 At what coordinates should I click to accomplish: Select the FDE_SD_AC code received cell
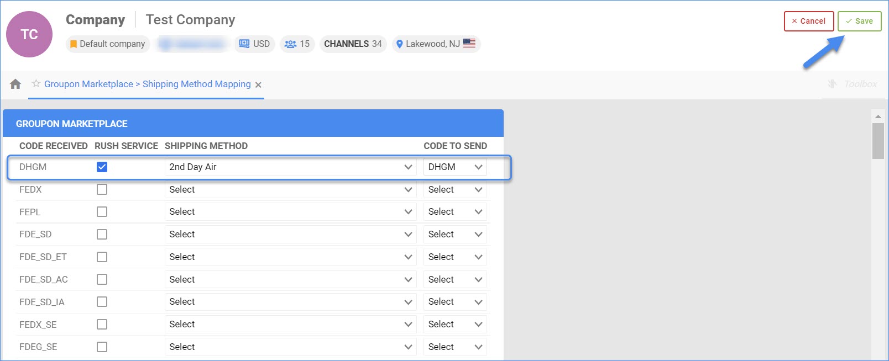[x=44, y=279]
